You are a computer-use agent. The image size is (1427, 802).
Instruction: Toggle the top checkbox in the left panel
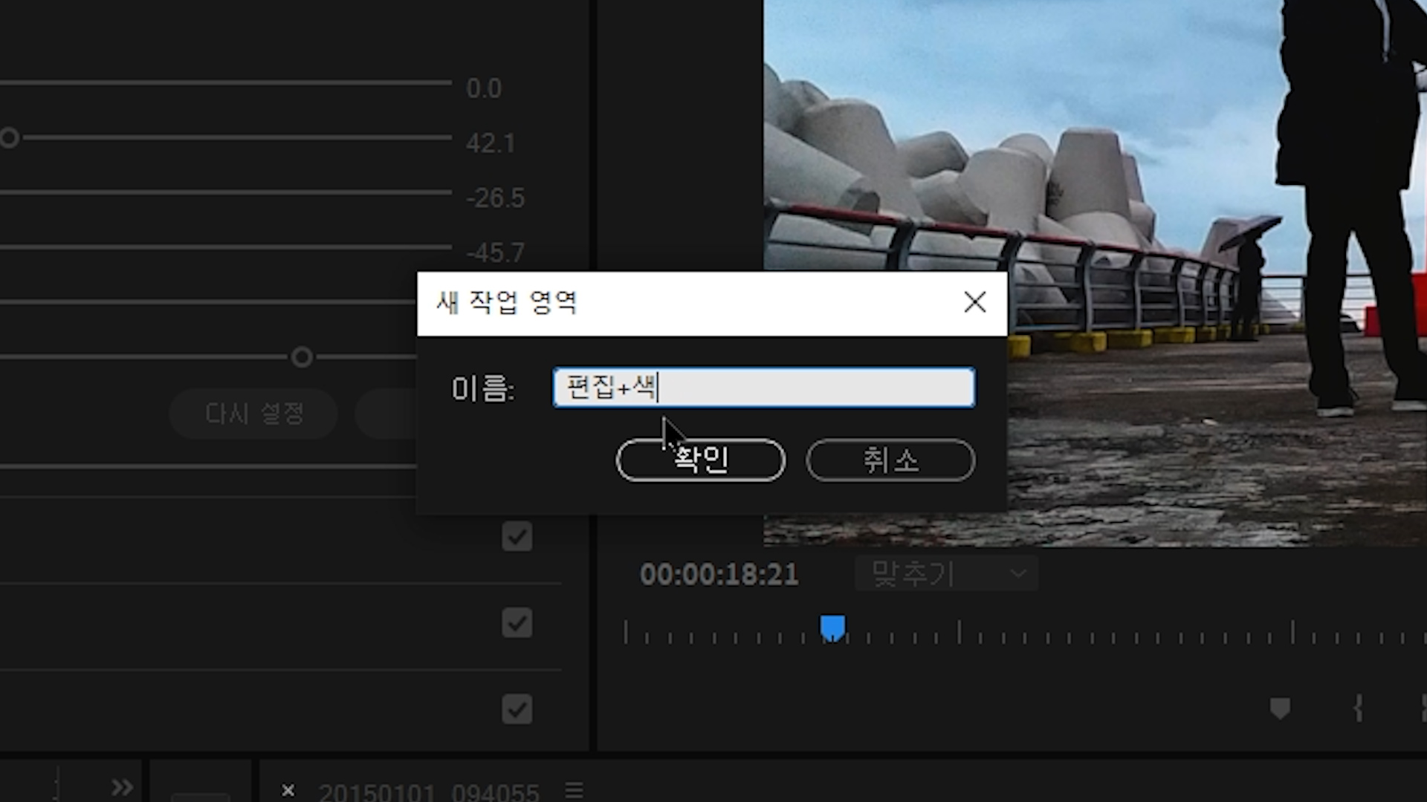[517, 536]
